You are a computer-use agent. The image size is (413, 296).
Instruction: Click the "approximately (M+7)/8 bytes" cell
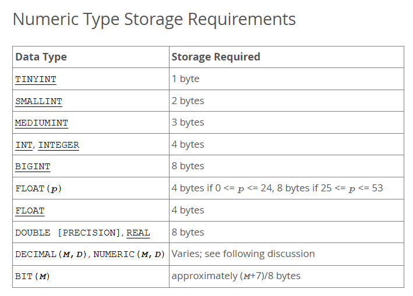(287, 276)
